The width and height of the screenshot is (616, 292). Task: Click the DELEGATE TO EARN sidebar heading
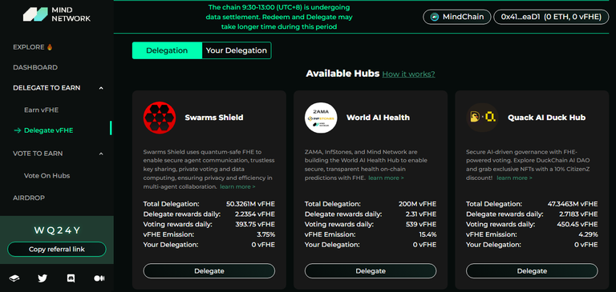[47, 88]
